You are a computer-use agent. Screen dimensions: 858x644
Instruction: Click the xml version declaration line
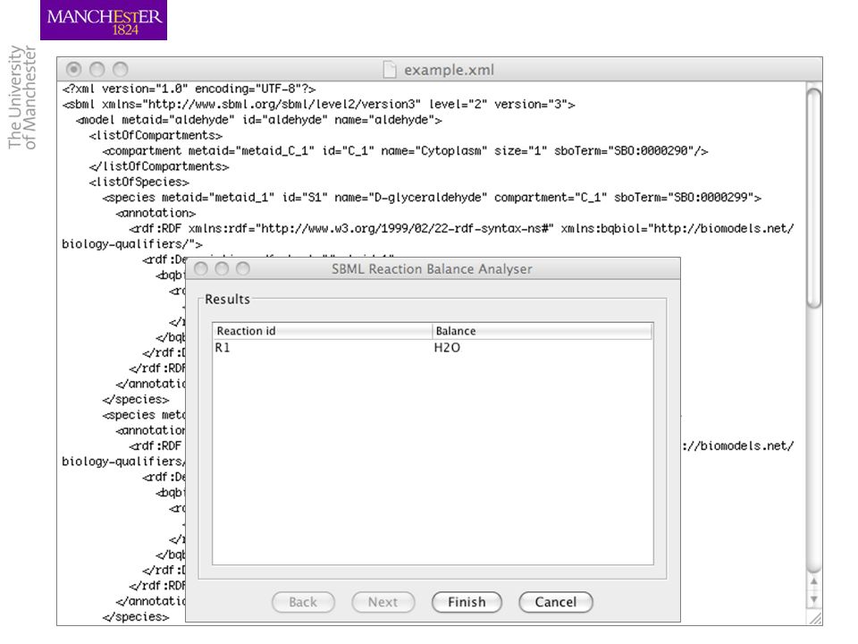189,89
